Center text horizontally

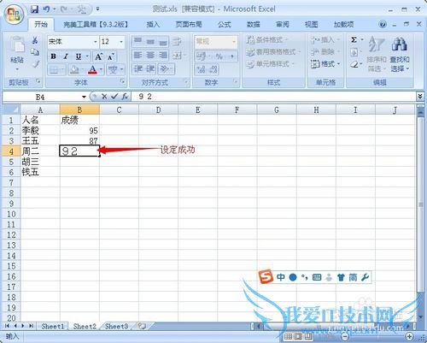coord(150,55)
